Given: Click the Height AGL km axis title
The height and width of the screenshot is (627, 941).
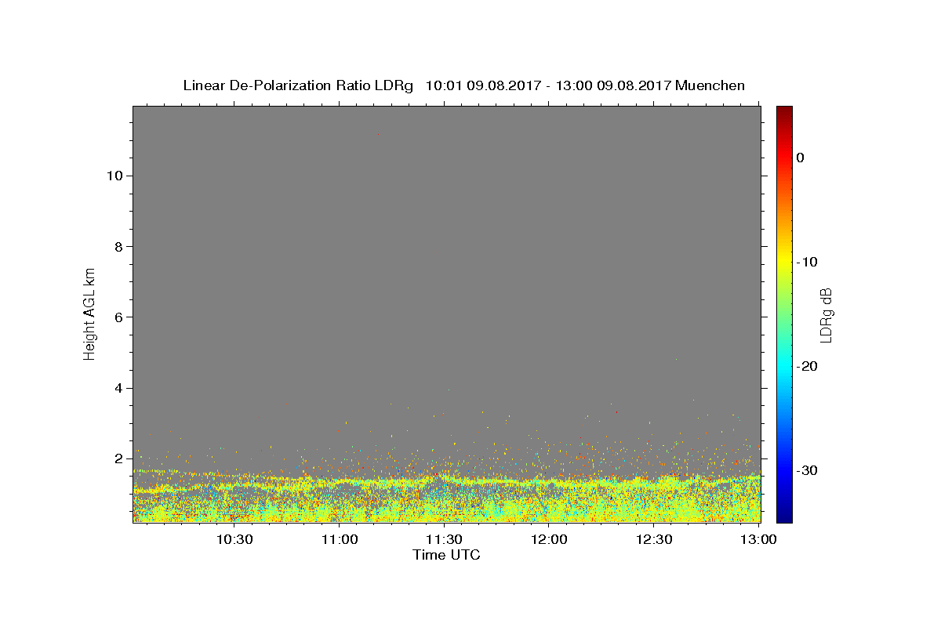Looking at the screenshot, I should 89,313.
